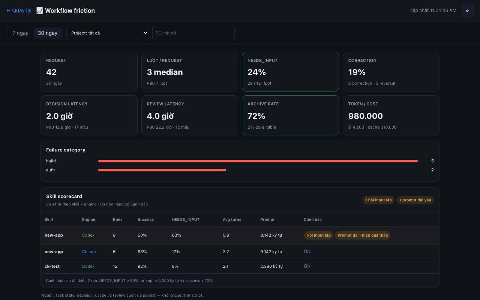Click the CORRECTION 19% card

pos(391,72)
